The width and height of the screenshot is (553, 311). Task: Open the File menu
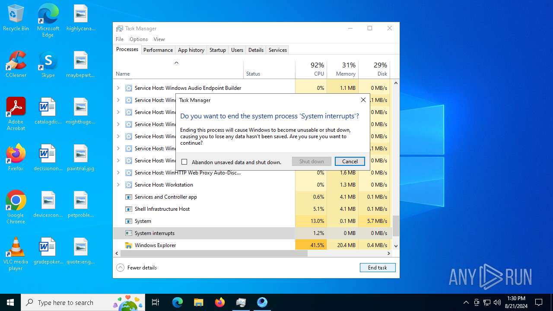click(x=120, y=39)
